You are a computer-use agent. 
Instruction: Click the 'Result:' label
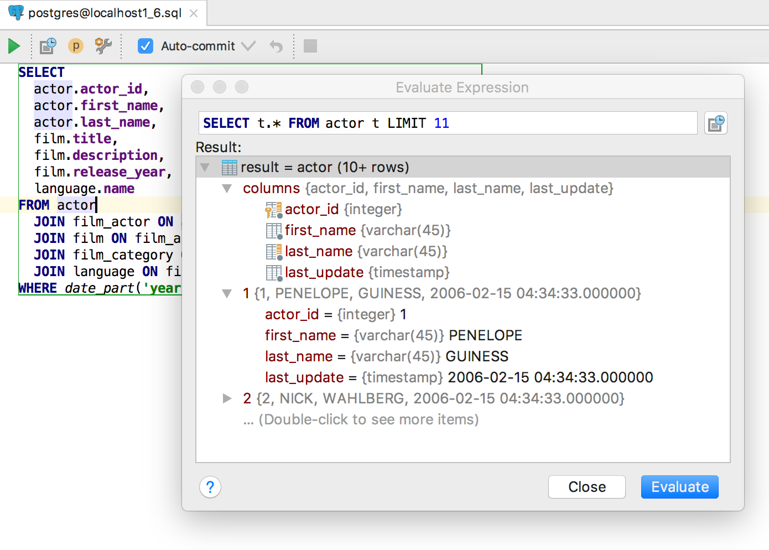(x=219, y=147)
